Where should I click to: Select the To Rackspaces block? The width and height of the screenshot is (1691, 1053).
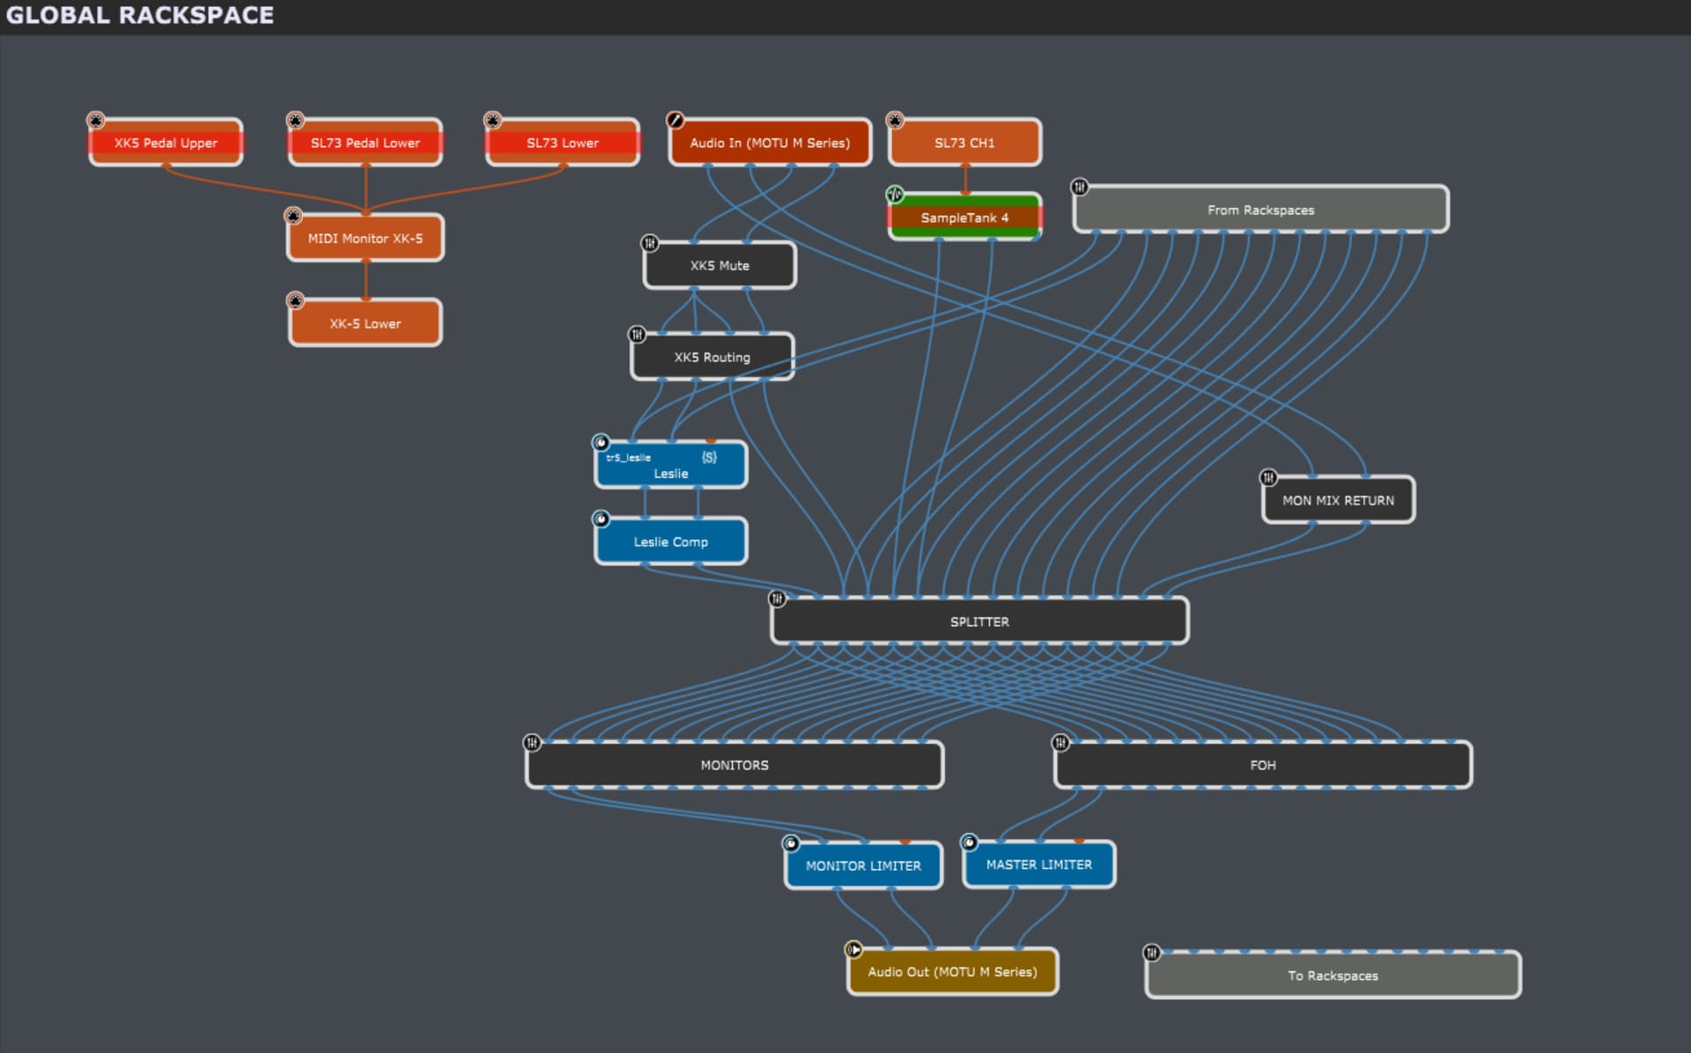(1333, 976)
